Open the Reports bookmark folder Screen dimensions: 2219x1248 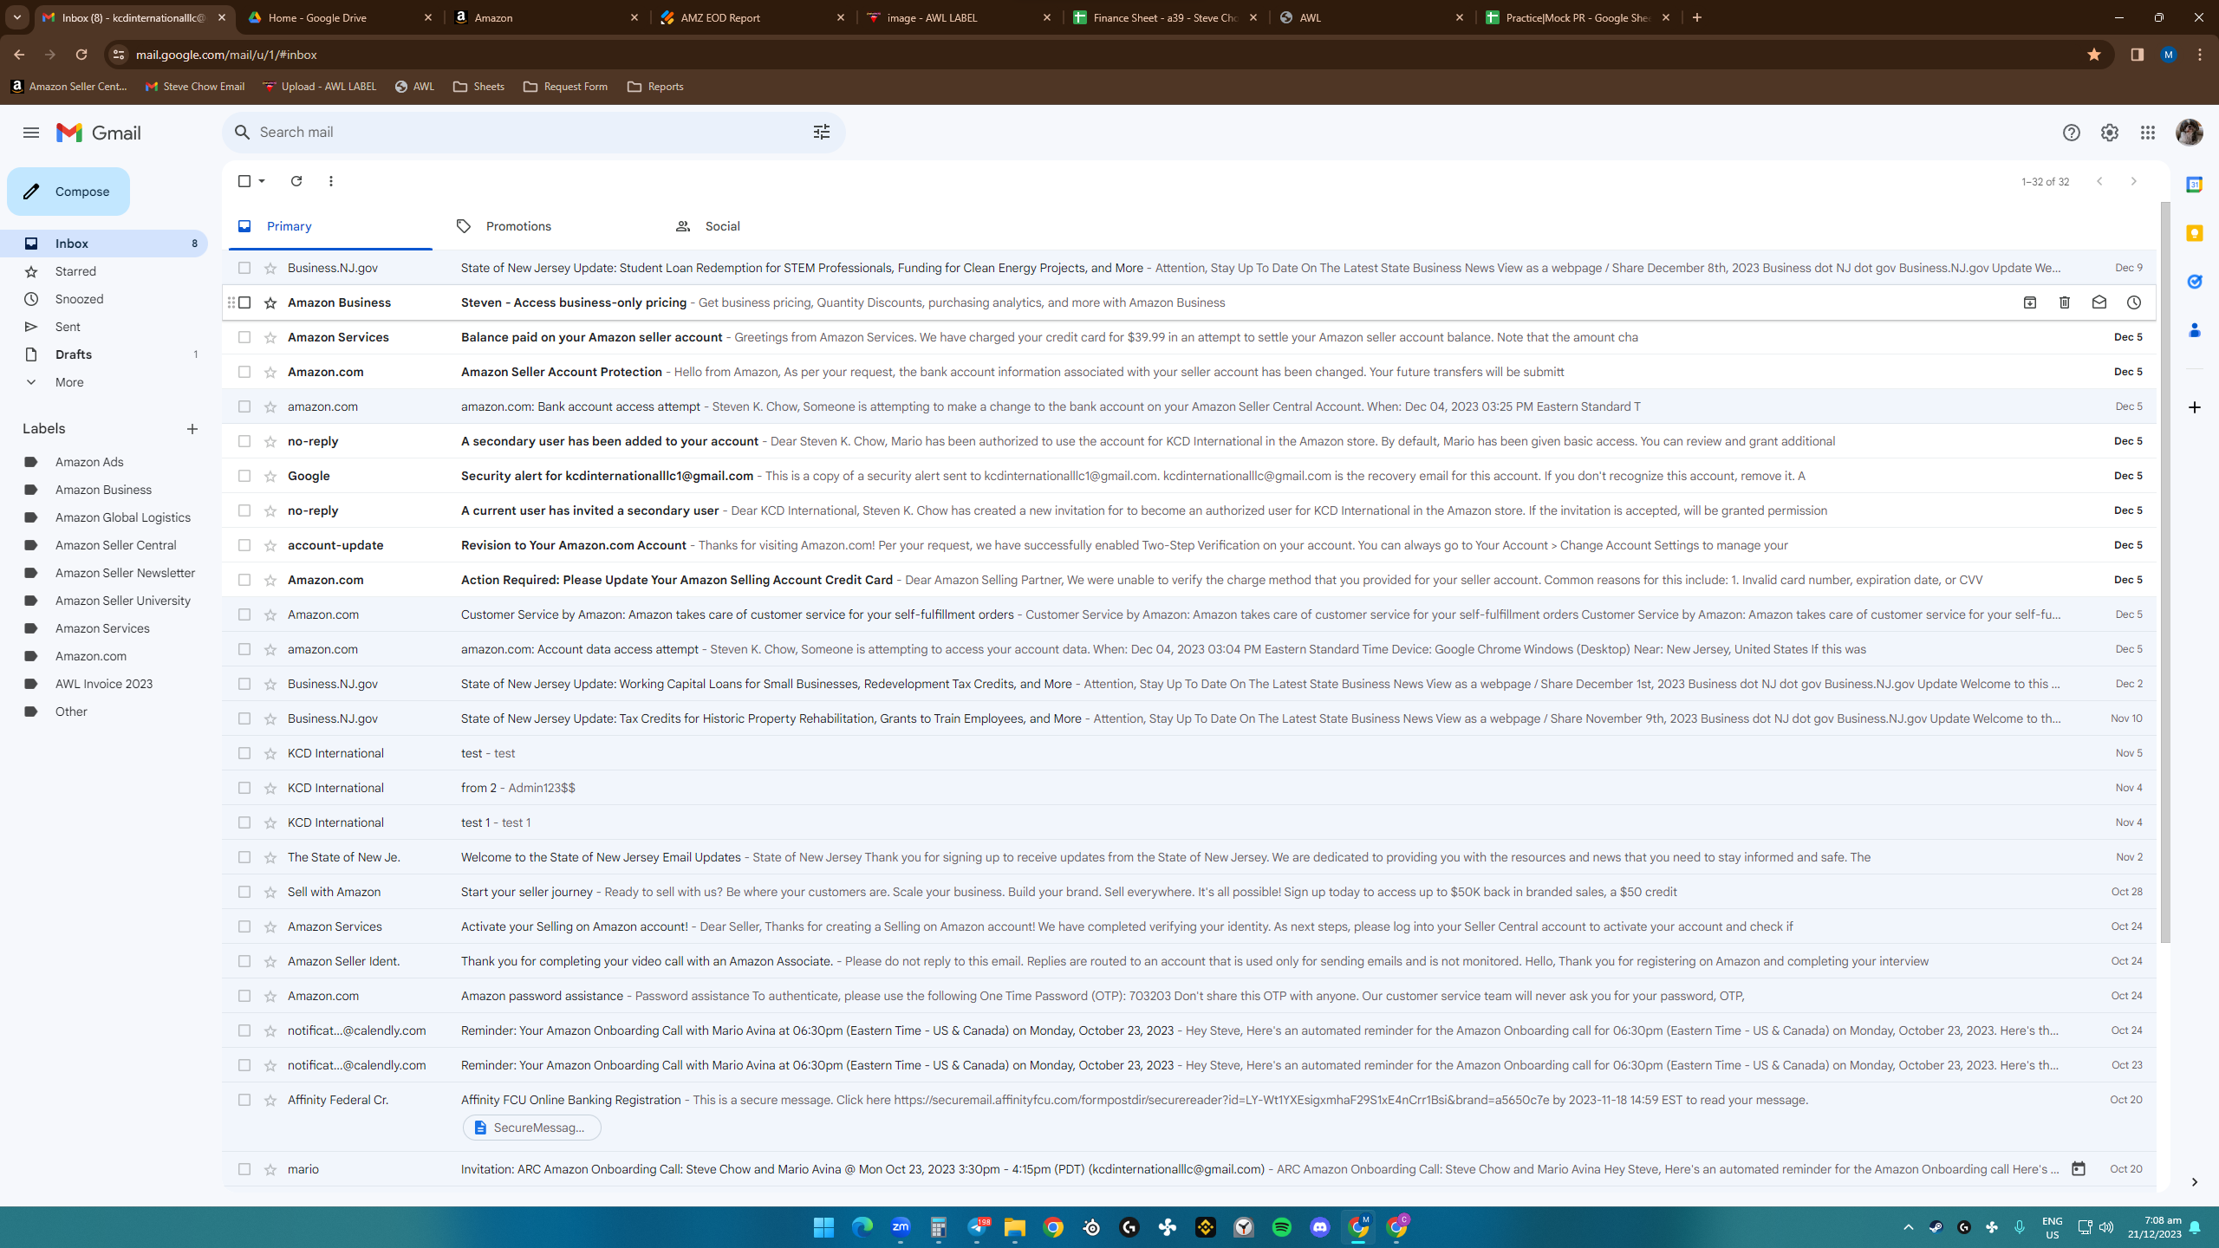coord(655,87)
